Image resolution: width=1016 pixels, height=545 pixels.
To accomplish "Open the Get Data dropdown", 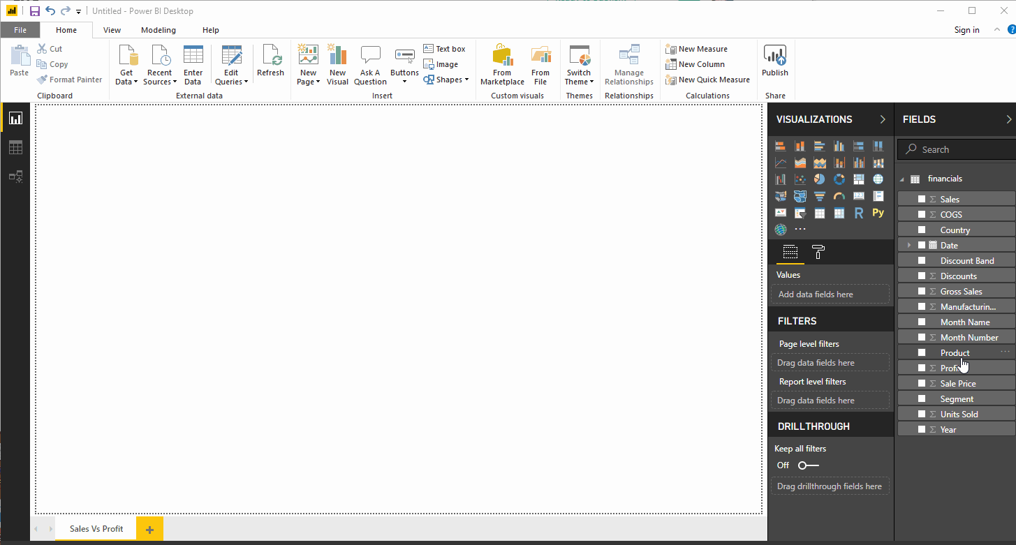I will click(126, 77).
